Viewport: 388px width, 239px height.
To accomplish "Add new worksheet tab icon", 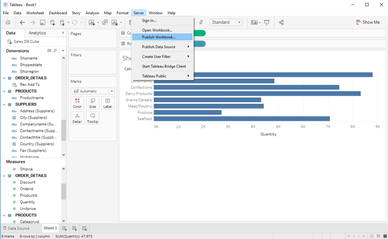I will (x=64, y=228).
